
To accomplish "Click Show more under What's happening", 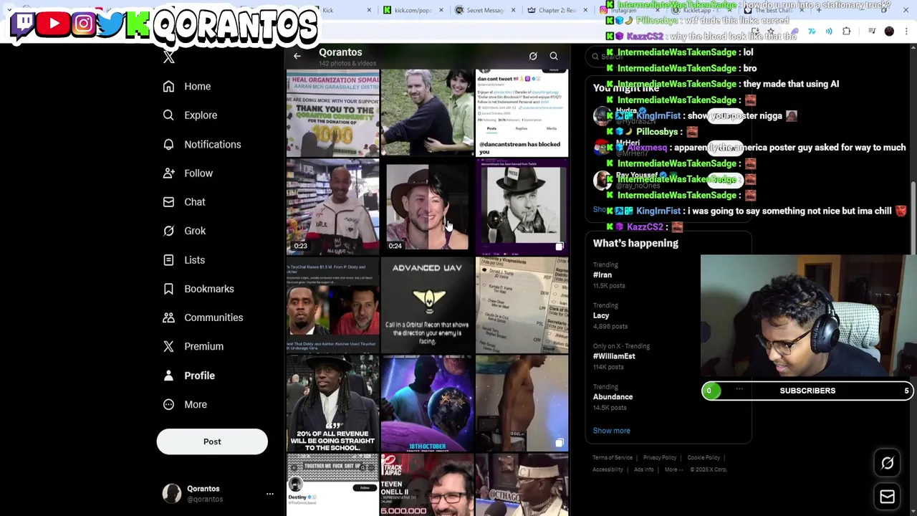I will [611, 431].
